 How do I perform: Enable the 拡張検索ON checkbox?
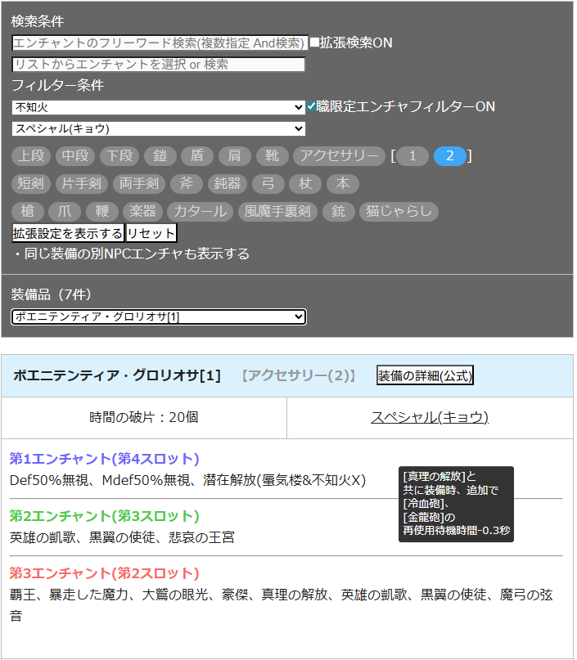pos(314,43)
